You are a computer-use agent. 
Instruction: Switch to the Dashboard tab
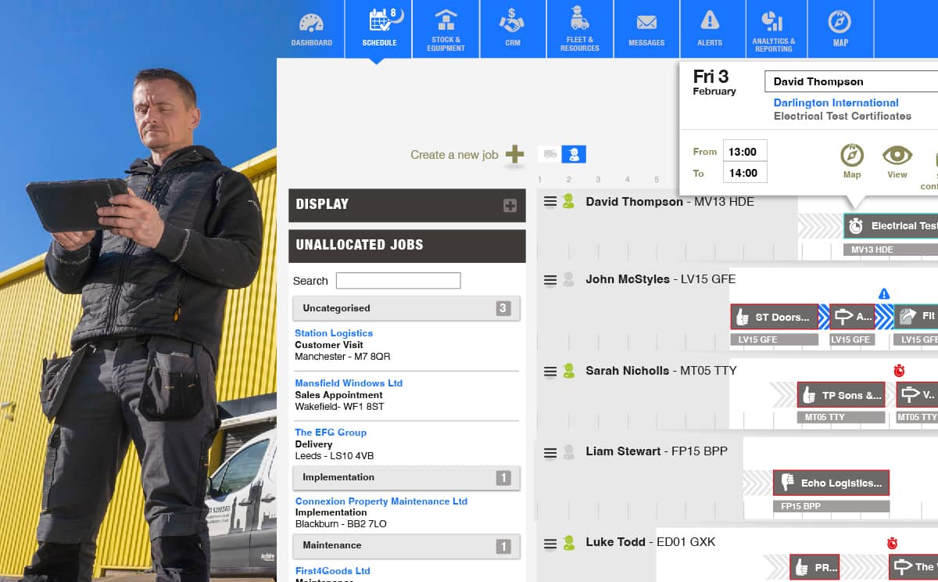(312, 29)
